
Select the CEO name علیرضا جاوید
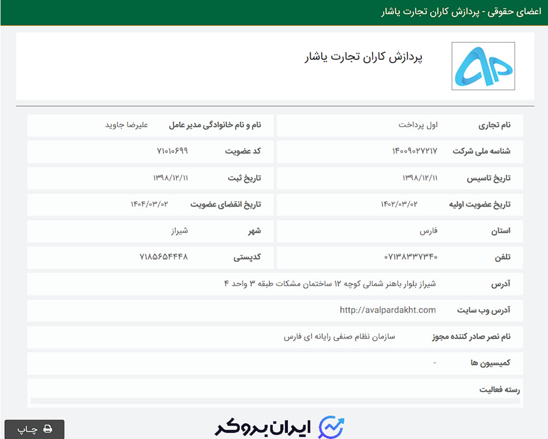[127, 125]
